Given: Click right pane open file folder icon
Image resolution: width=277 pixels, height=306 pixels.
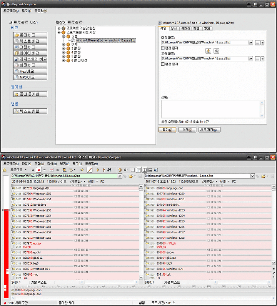Looking at the screenshot, I should 264,176.
